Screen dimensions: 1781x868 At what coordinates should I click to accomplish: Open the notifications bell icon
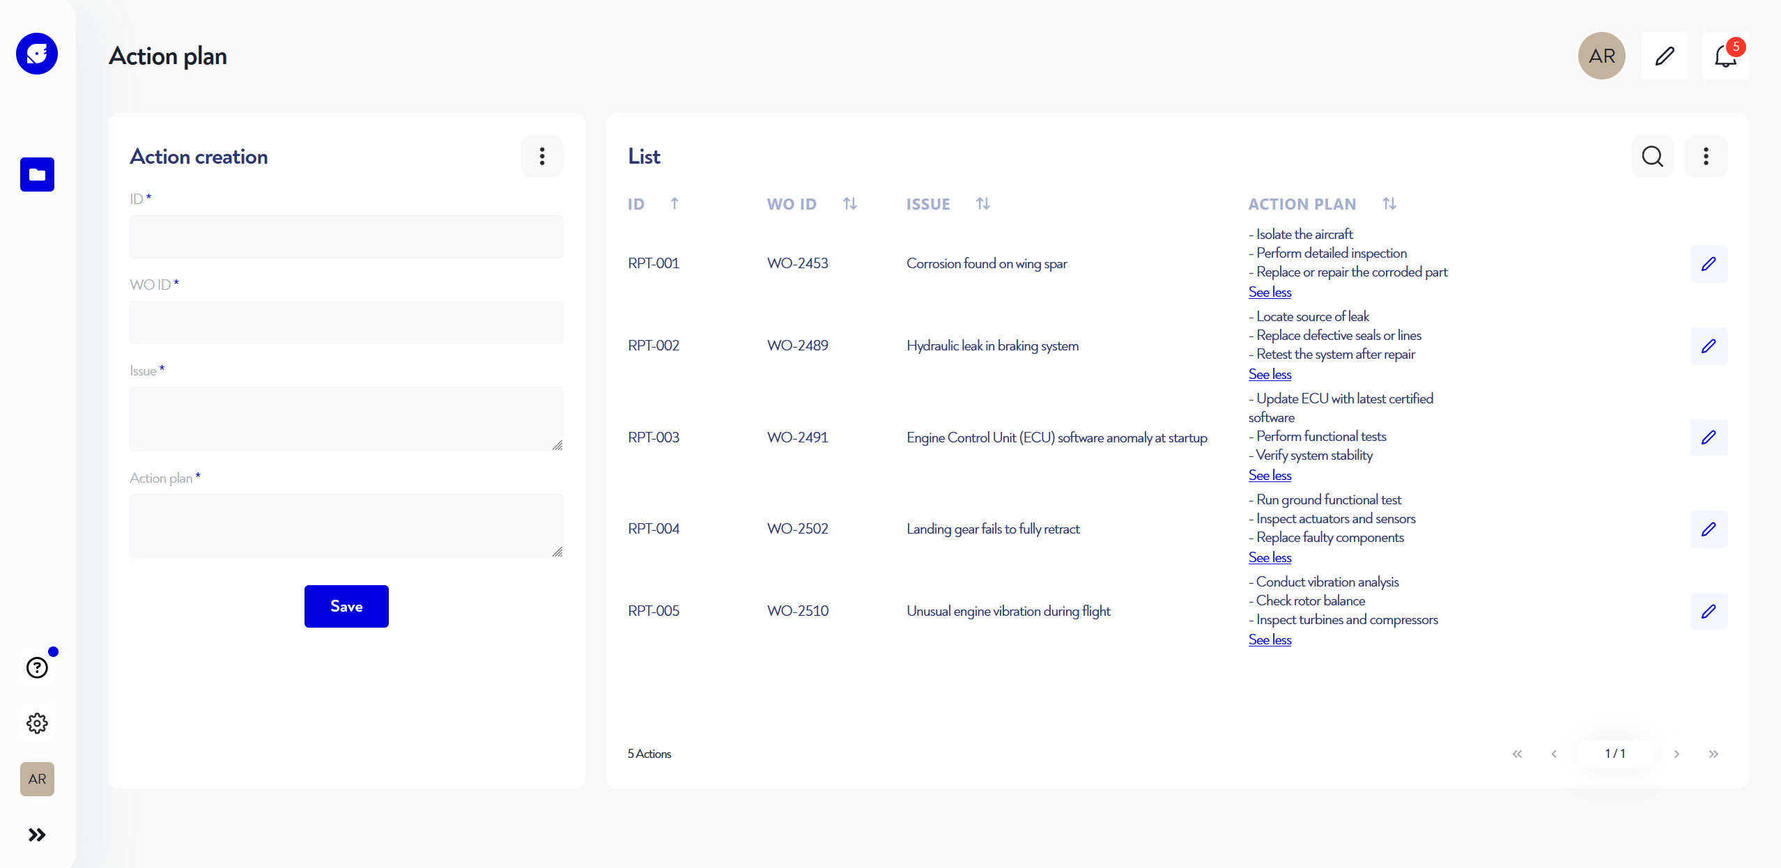click(1725, 56)
